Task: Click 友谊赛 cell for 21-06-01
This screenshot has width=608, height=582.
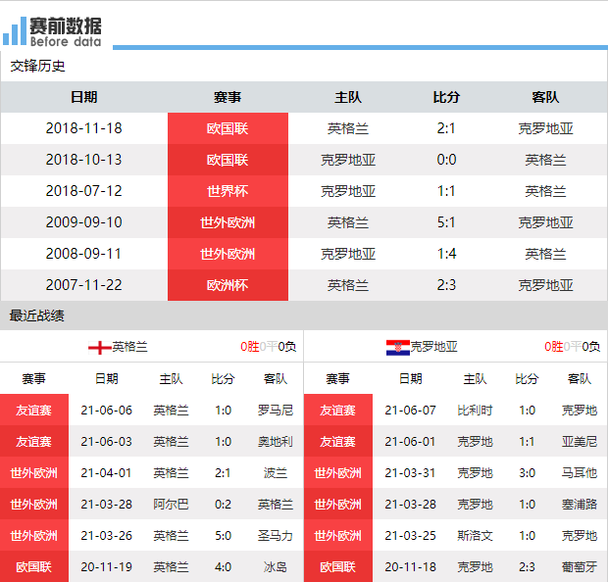Action: pyautogui.click(x=338, y=441)
